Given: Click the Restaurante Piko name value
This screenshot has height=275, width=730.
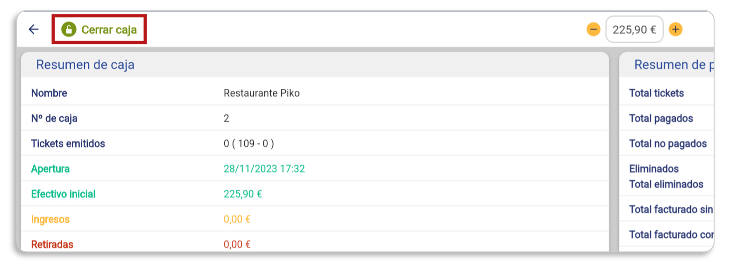Looking at the screenshot, I should click(x=262, y=93).
